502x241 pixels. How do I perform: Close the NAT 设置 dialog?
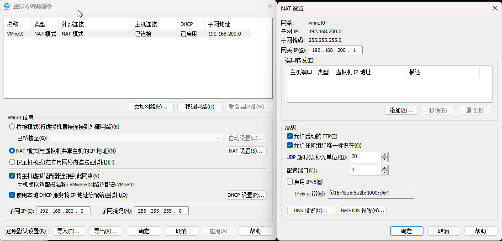point(495,9)
